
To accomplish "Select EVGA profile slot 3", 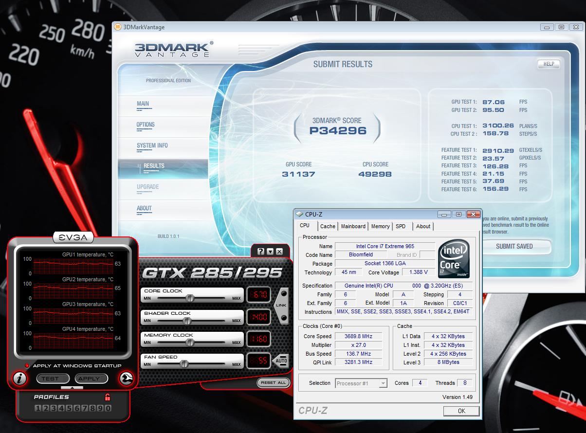I will pos(54,408).
